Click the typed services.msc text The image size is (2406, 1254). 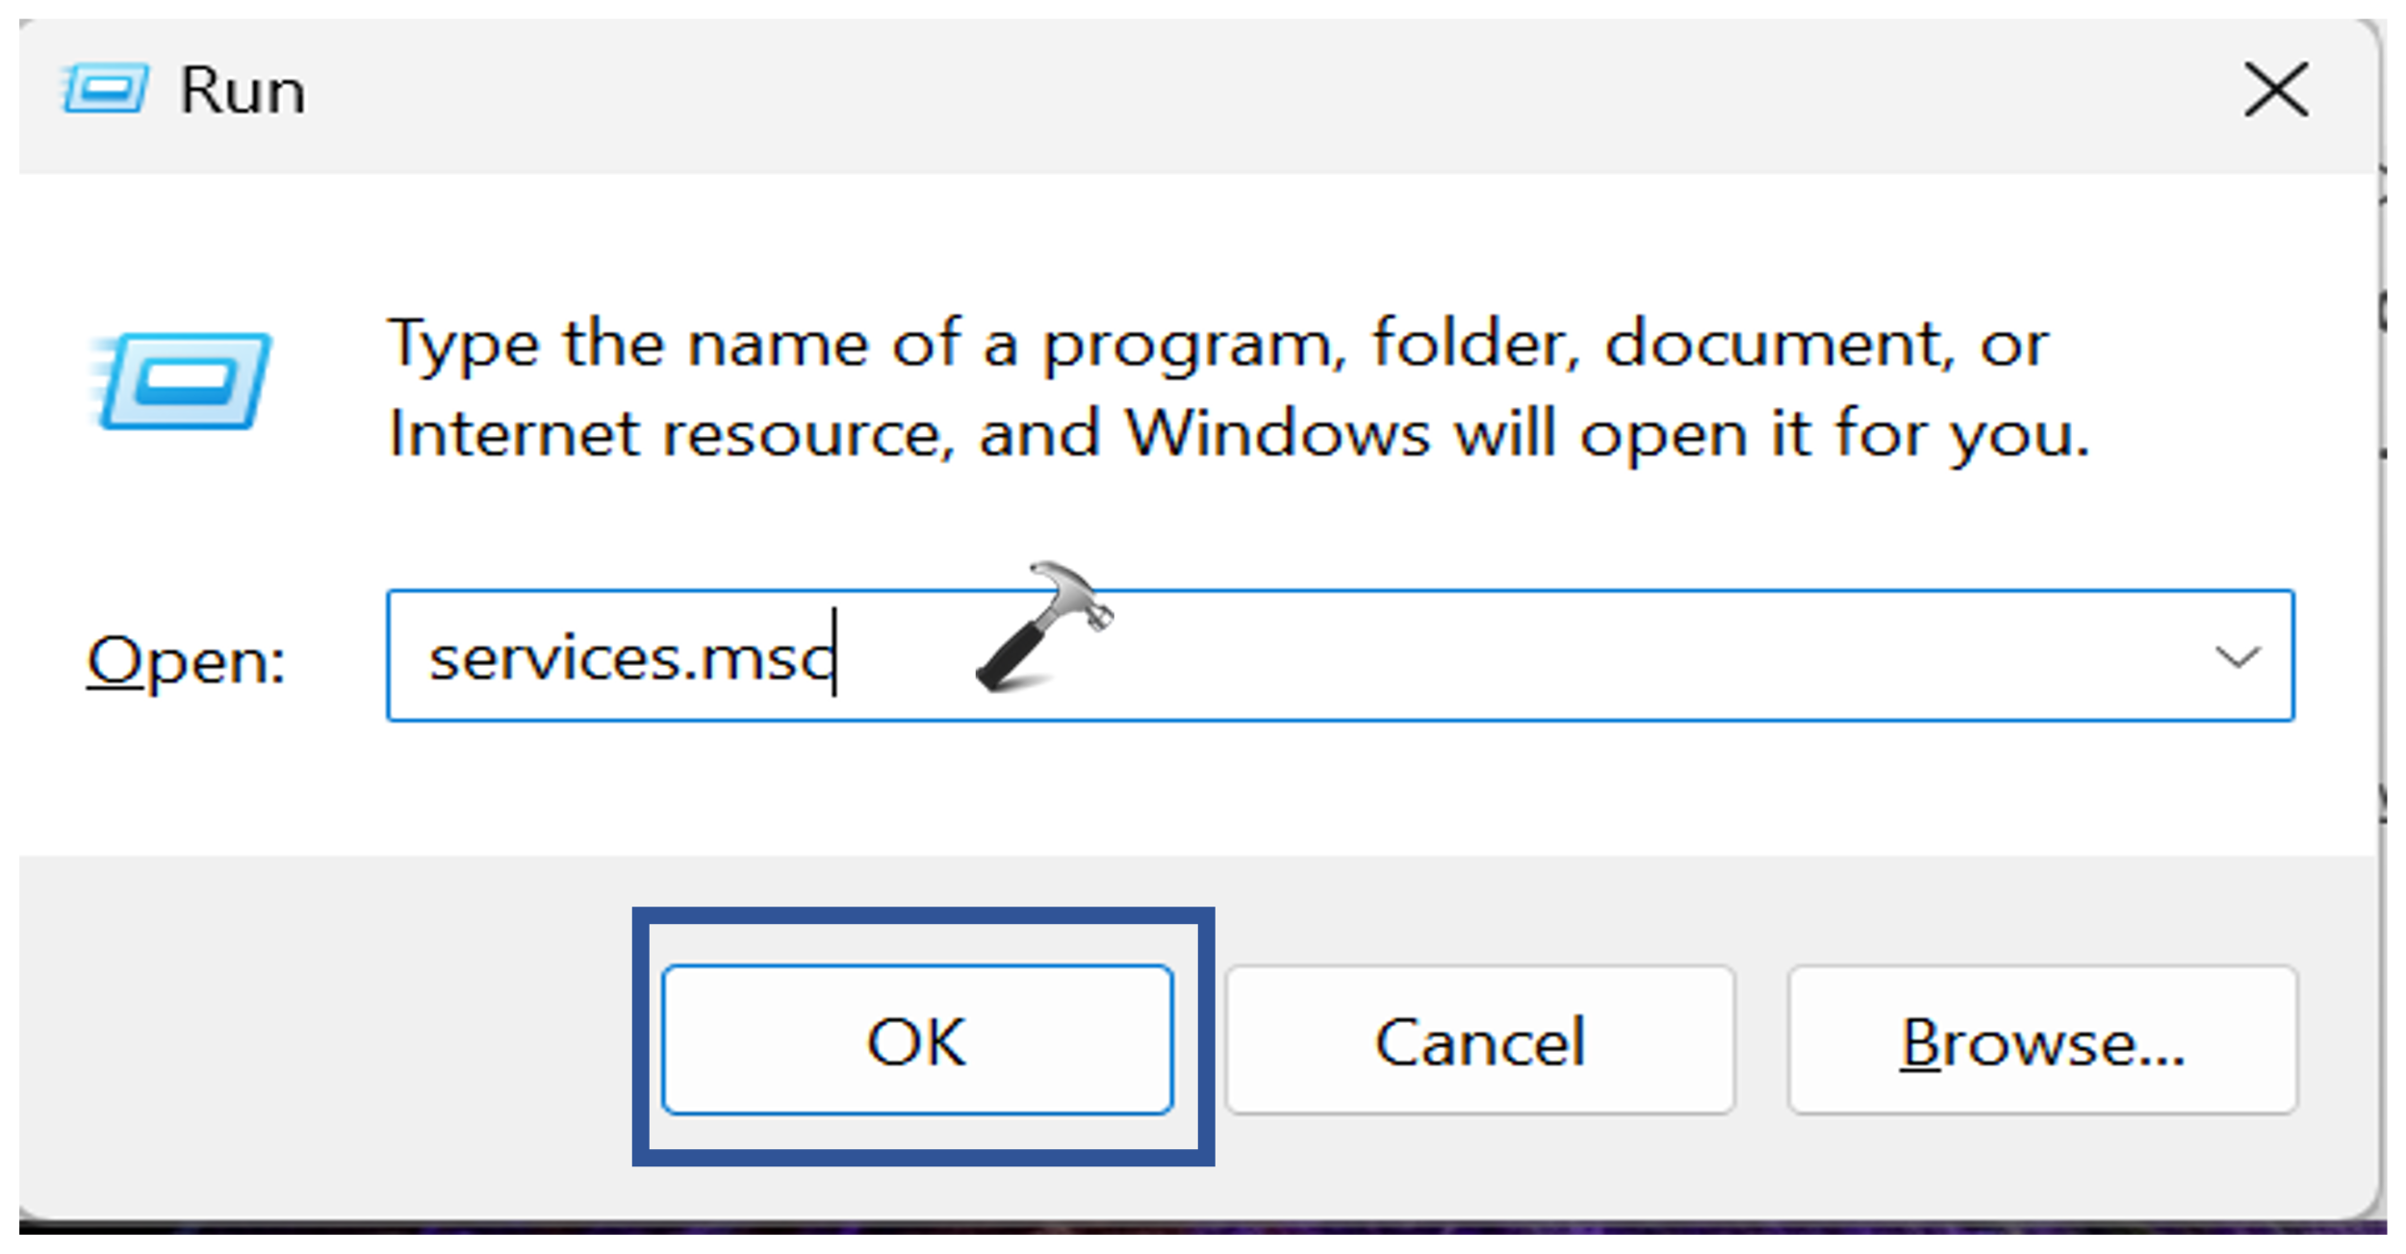tap(630, 660)
